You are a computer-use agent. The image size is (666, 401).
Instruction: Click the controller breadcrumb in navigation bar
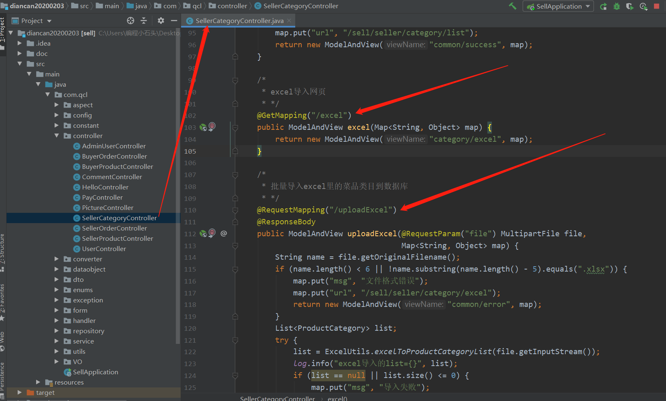pyautogui.click(x=232, y=6)
